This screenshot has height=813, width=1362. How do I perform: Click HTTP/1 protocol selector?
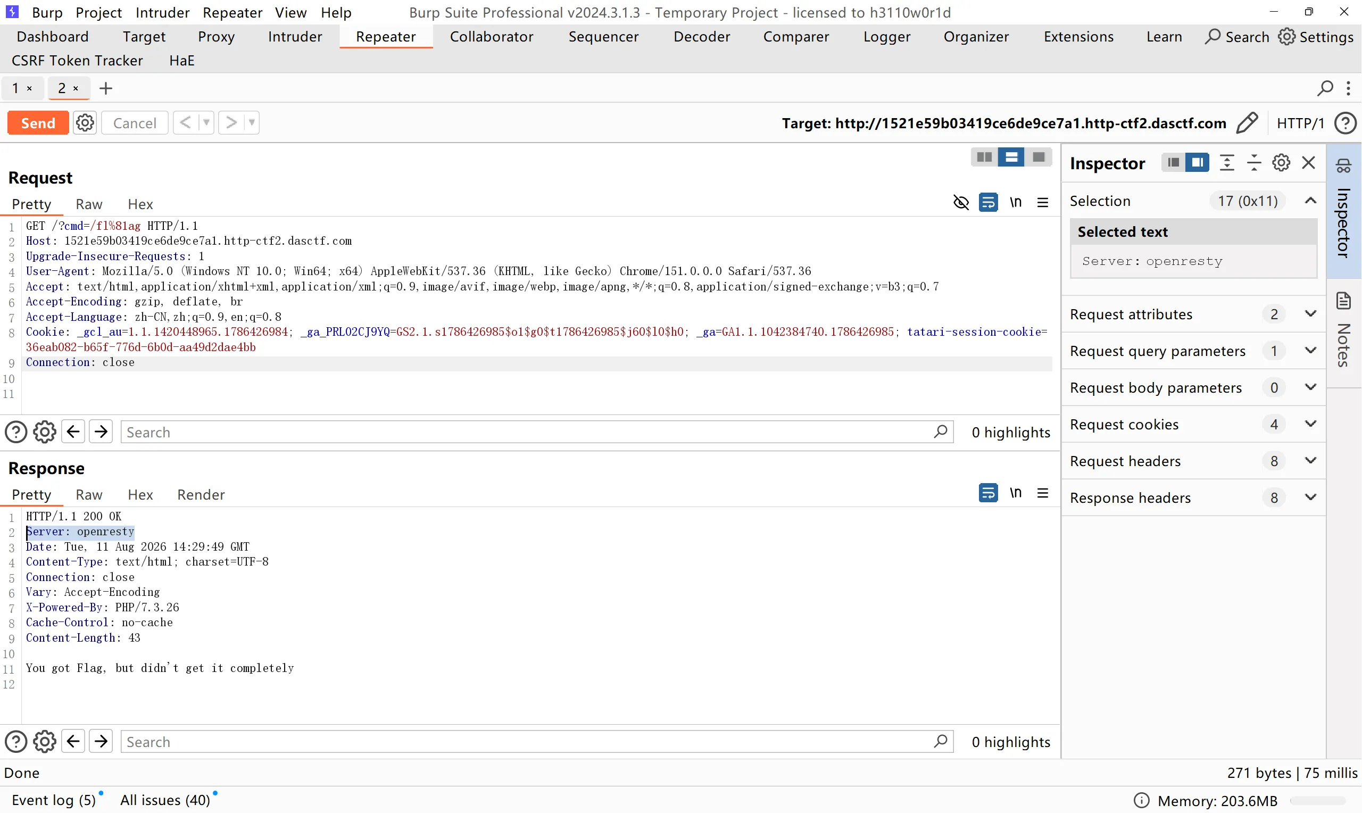1300,123
